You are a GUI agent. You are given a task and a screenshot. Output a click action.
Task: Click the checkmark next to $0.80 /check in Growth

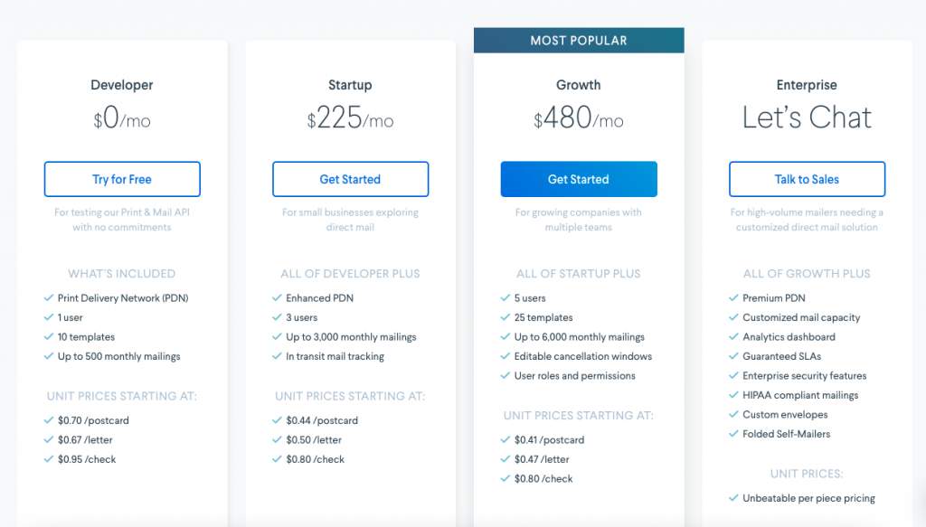tap(506, 479)
